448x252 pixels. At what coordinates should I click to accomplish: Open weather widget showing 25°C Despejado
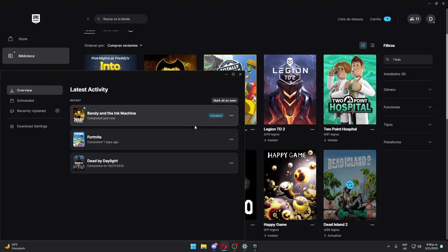(x=15, y=246)
